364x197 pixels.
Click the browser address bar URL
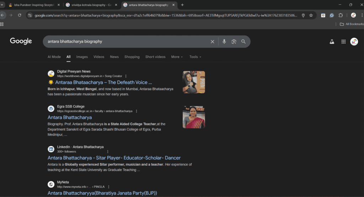click(x=166, y=15)
